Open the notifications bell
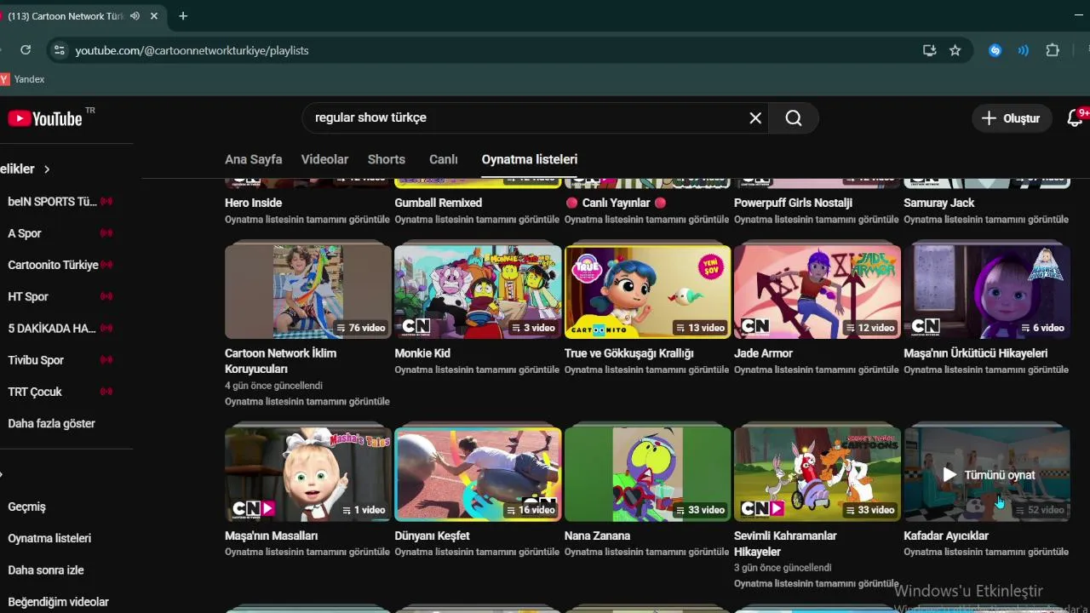 (x=1075, y=118)
